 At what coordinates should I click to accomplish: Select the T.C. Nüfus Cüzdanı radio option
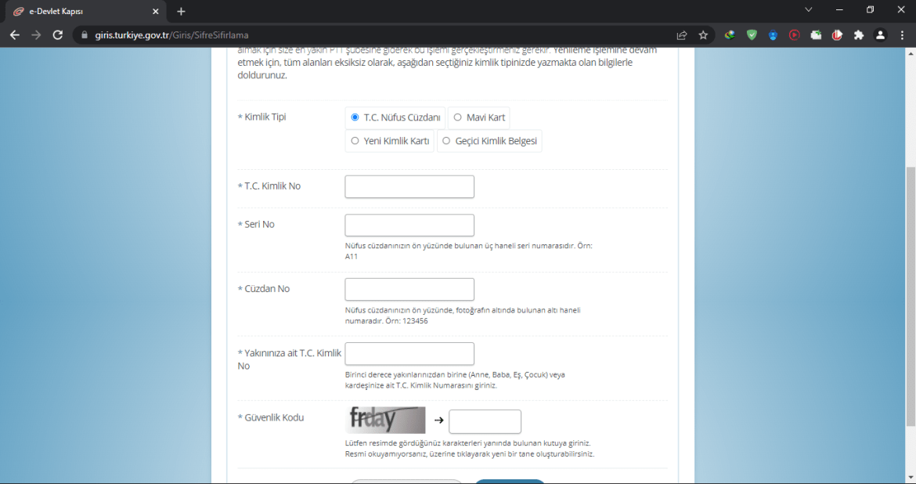[x=355, y=117]
